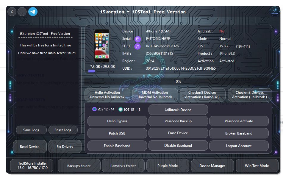The height and width of the screenshot is (178, 283).
Task: Click the Jailbreak status No
Action: 222,31
